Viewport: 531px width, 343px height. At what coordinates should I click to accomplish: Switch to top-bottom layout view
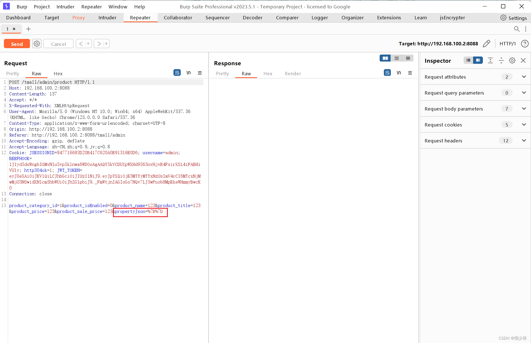coord(396,58)
